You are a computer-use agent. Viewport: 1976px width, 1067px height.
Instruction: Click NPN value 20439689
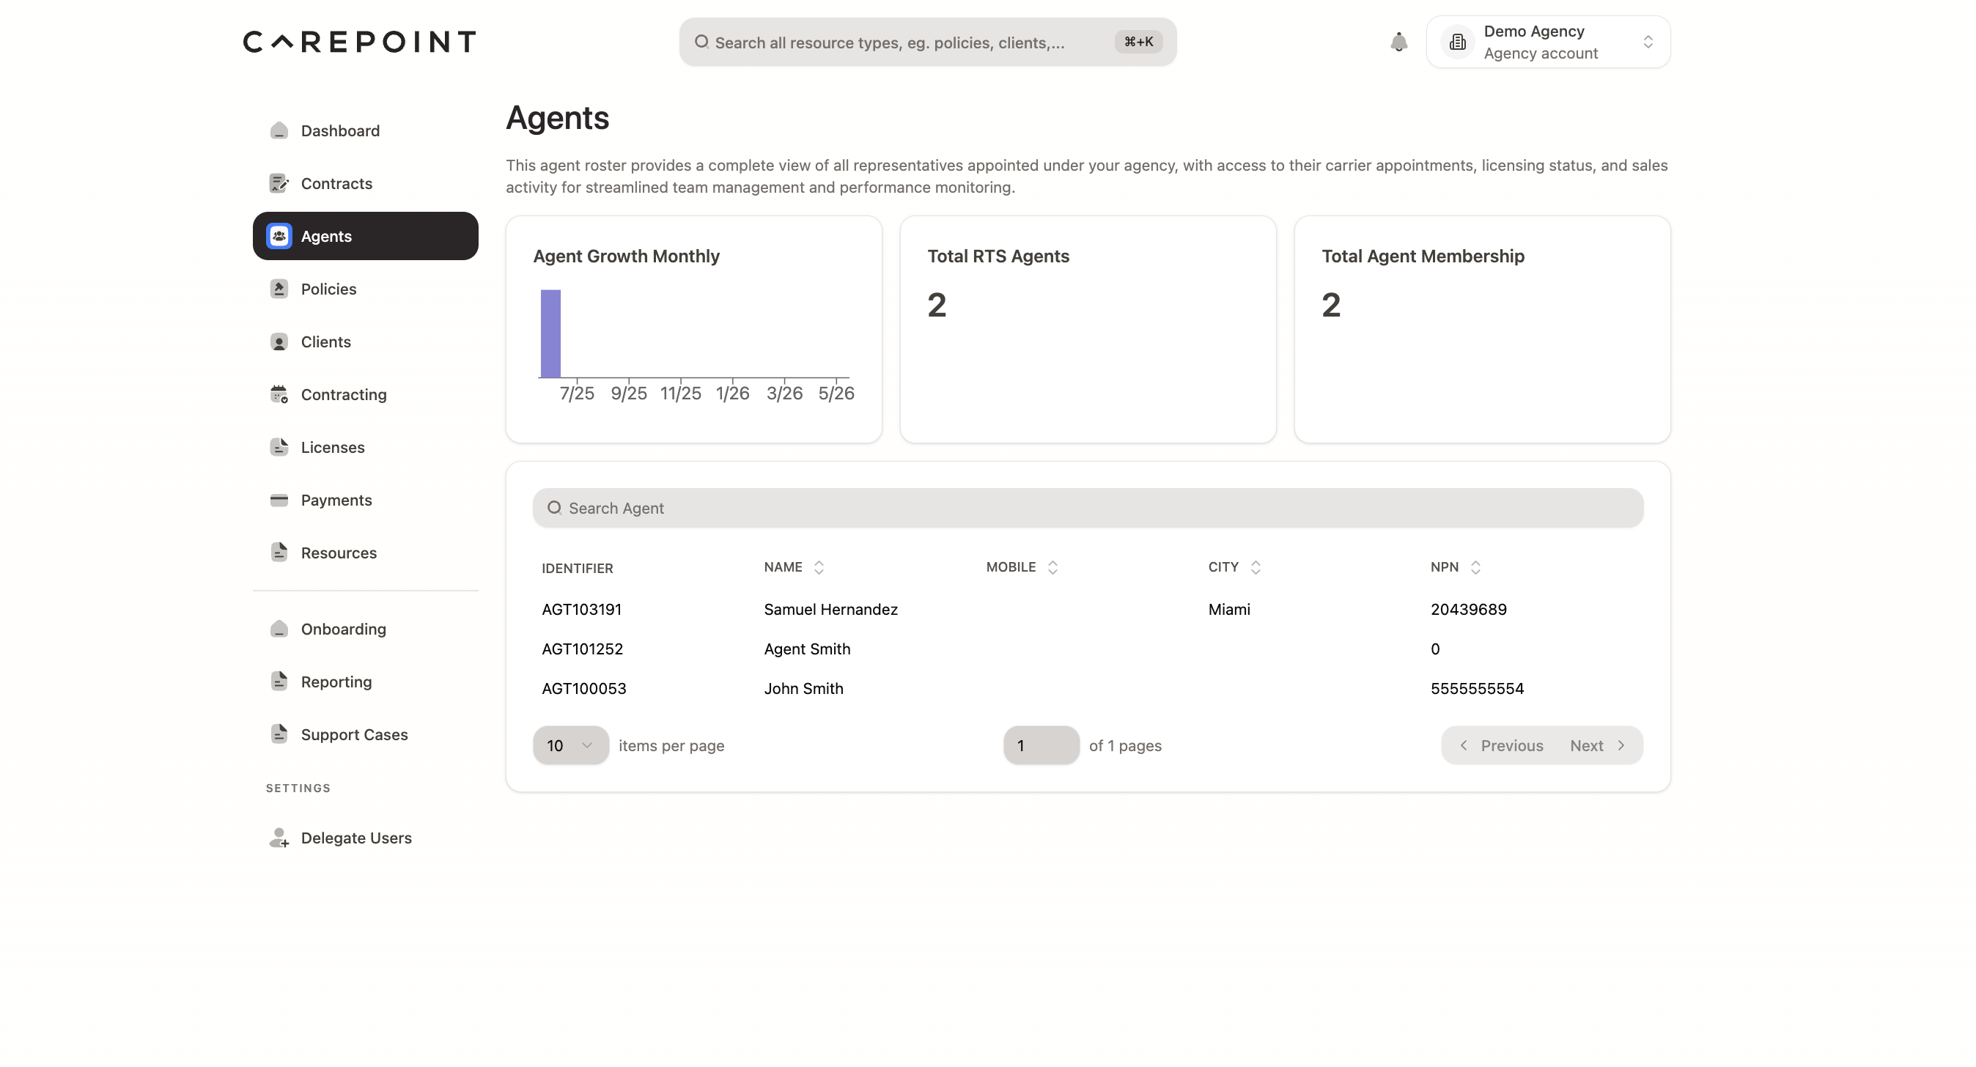pos(1468,610)
